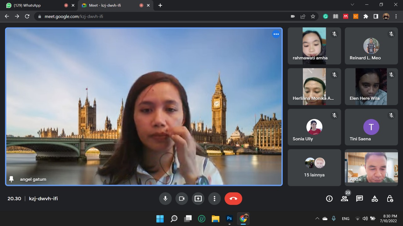This screenshot has width=403, height=226.
Task: Open Photoshop from the Windows taskbar
Action: [230, 218]
